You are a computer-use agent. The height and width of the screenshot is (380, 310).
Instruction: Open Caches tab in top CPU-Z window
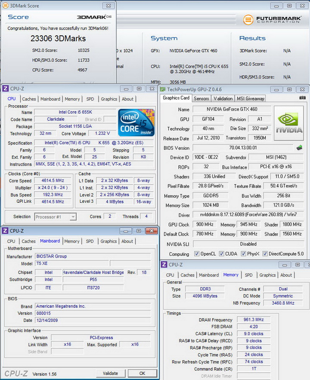pos(29,99)
